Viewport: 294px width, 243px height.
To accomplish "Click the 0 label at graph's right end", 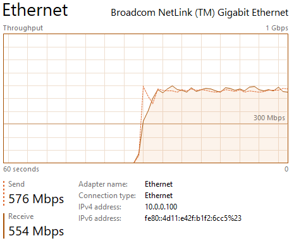I will 286,169.
